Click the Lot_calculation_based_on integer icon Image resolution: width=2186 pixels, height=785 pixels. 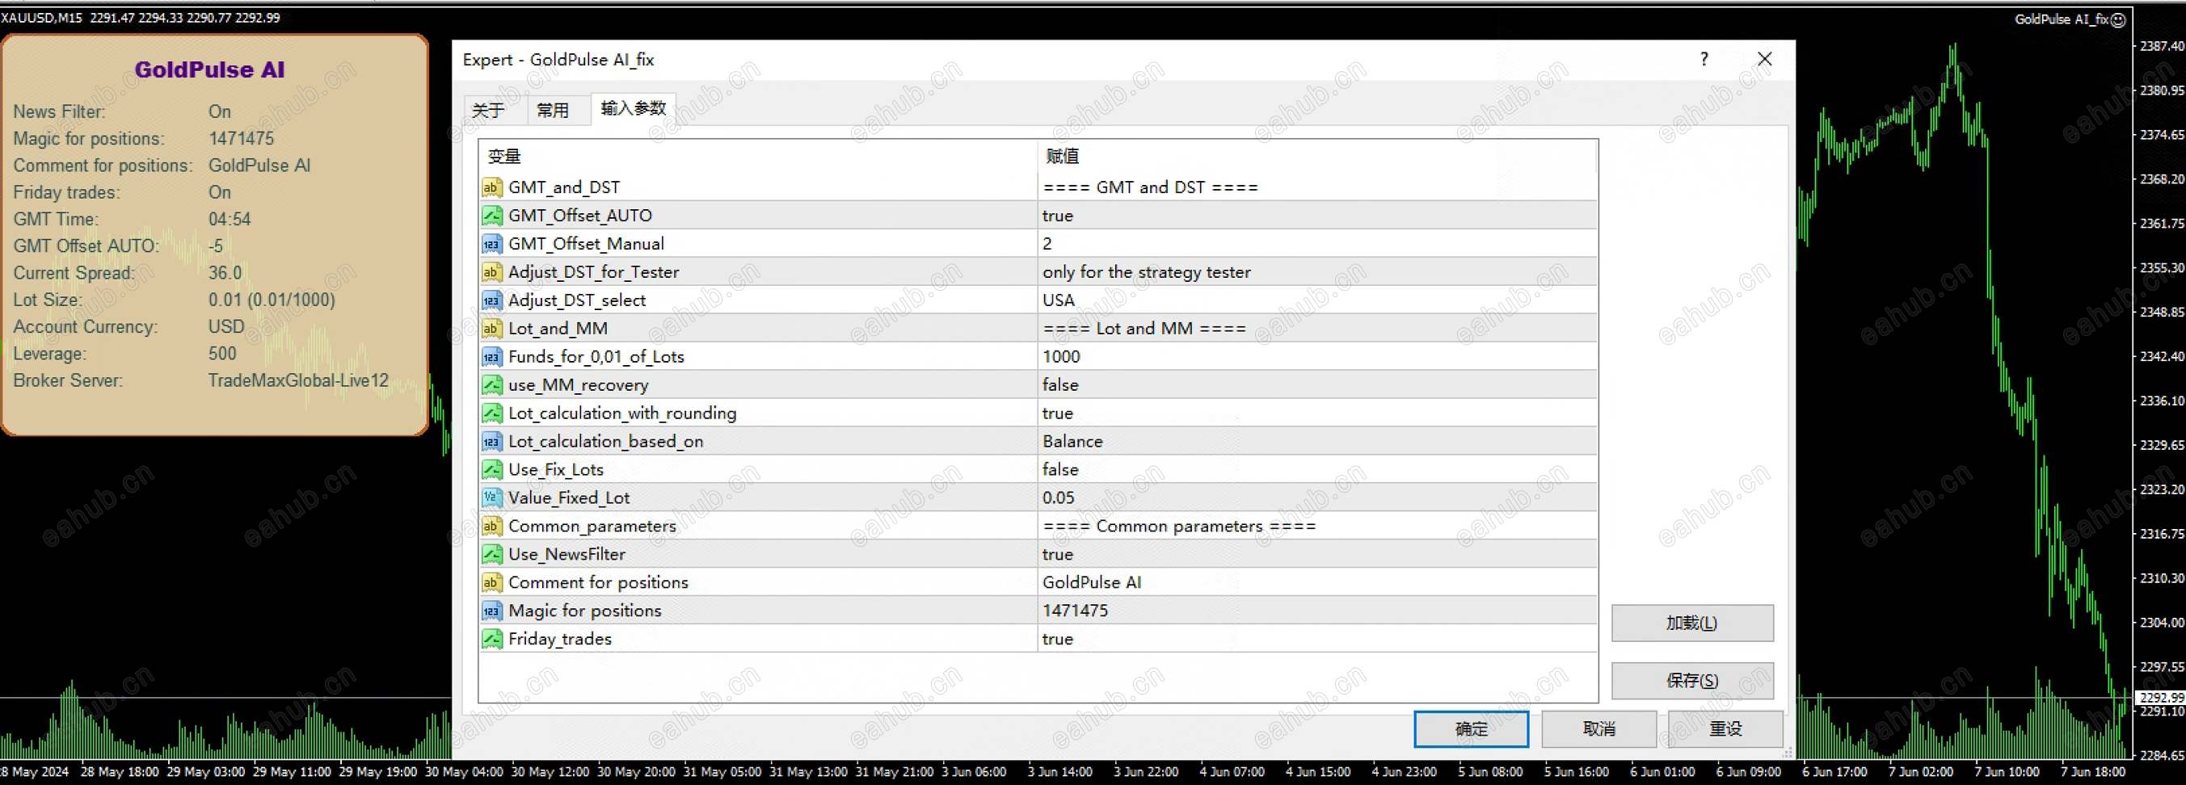[491, 442]
